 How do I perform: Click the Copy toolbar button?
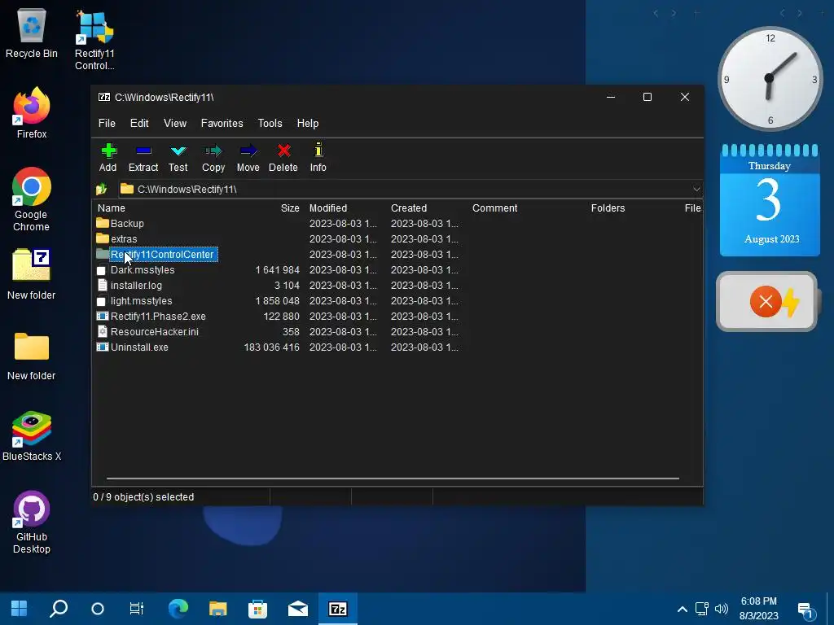coord(213,157)
